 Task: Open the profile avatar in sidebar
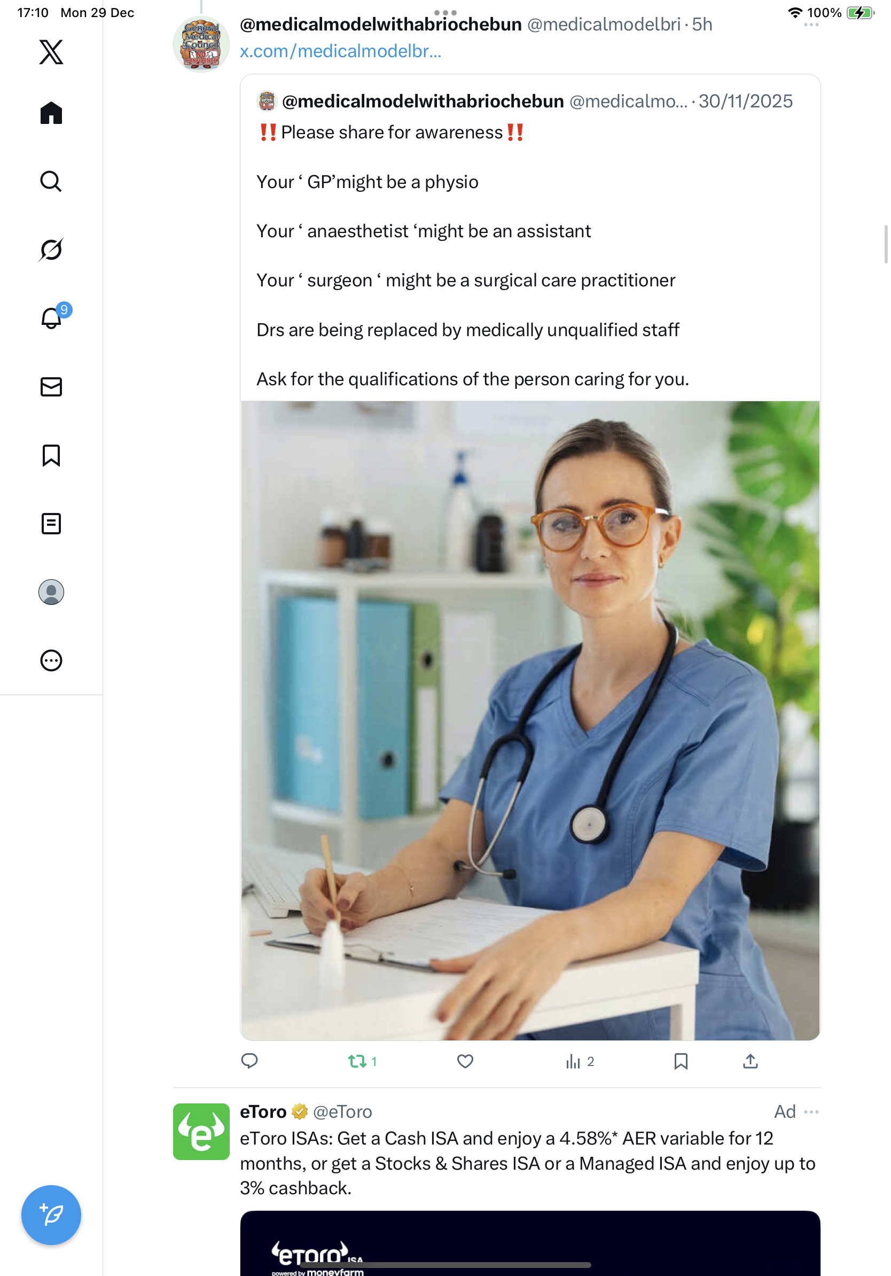tap(51, 592)
